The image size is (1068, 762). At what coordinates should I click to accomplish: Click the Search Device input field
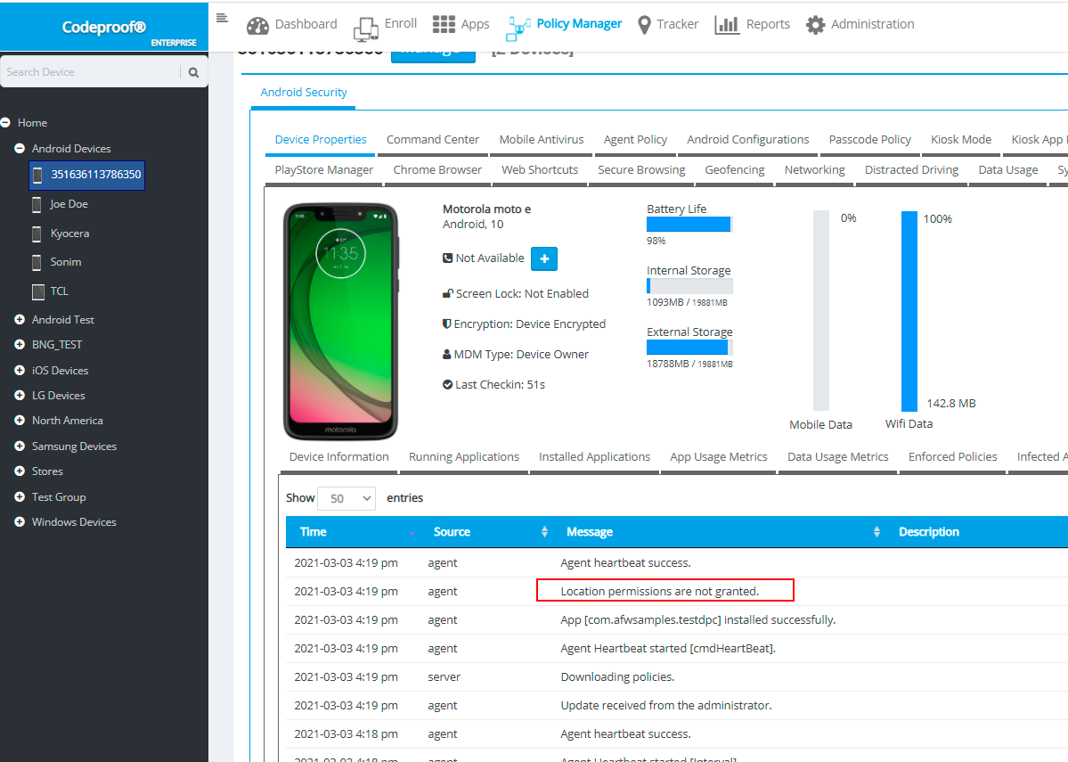[91, 72]
